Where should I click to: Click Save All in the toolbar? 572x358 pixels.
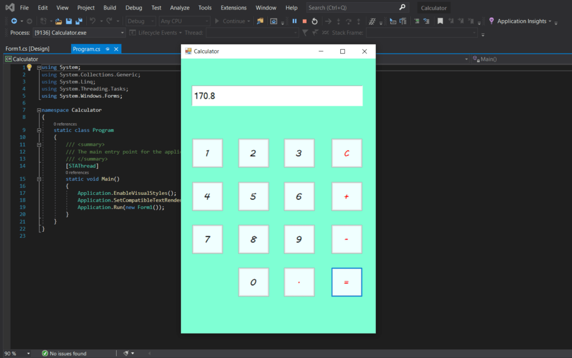(x=78, y=21)
